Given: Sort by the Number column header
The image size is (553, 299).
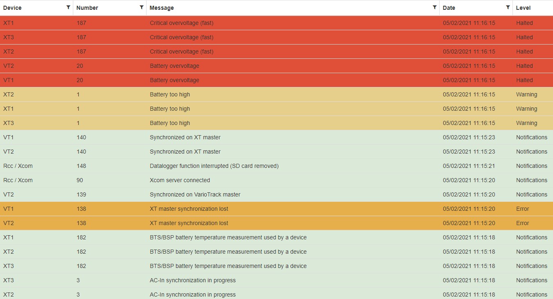Looking at the screenshot, I should (87, 8).
